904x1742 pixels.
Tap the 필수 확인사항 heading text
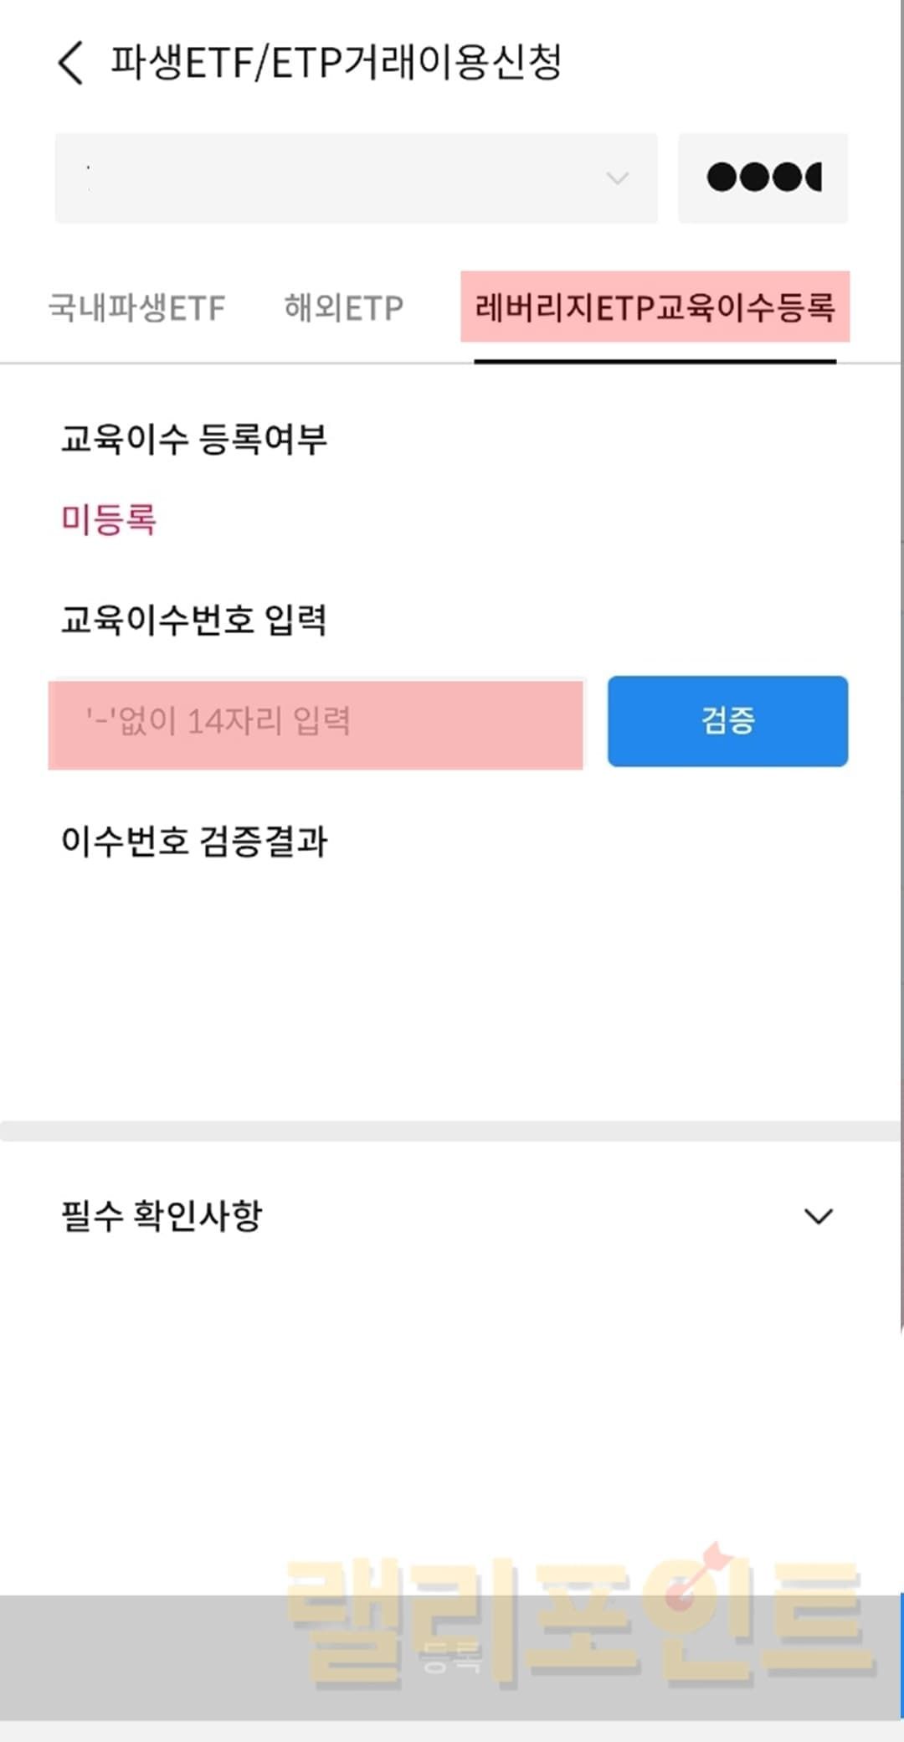162,1216
